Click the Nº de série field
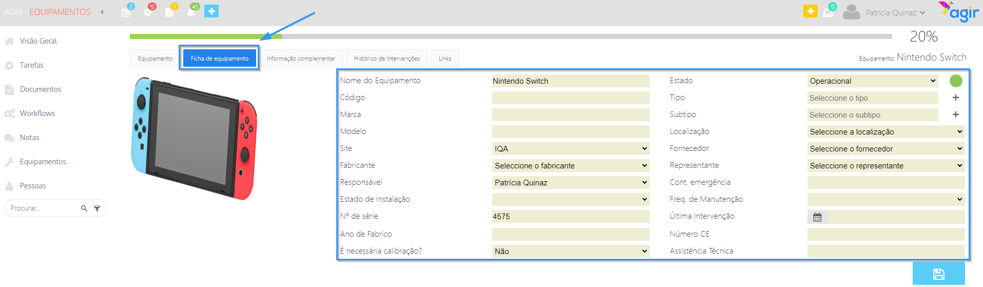The image size is (983, 287). click(571, 217)
